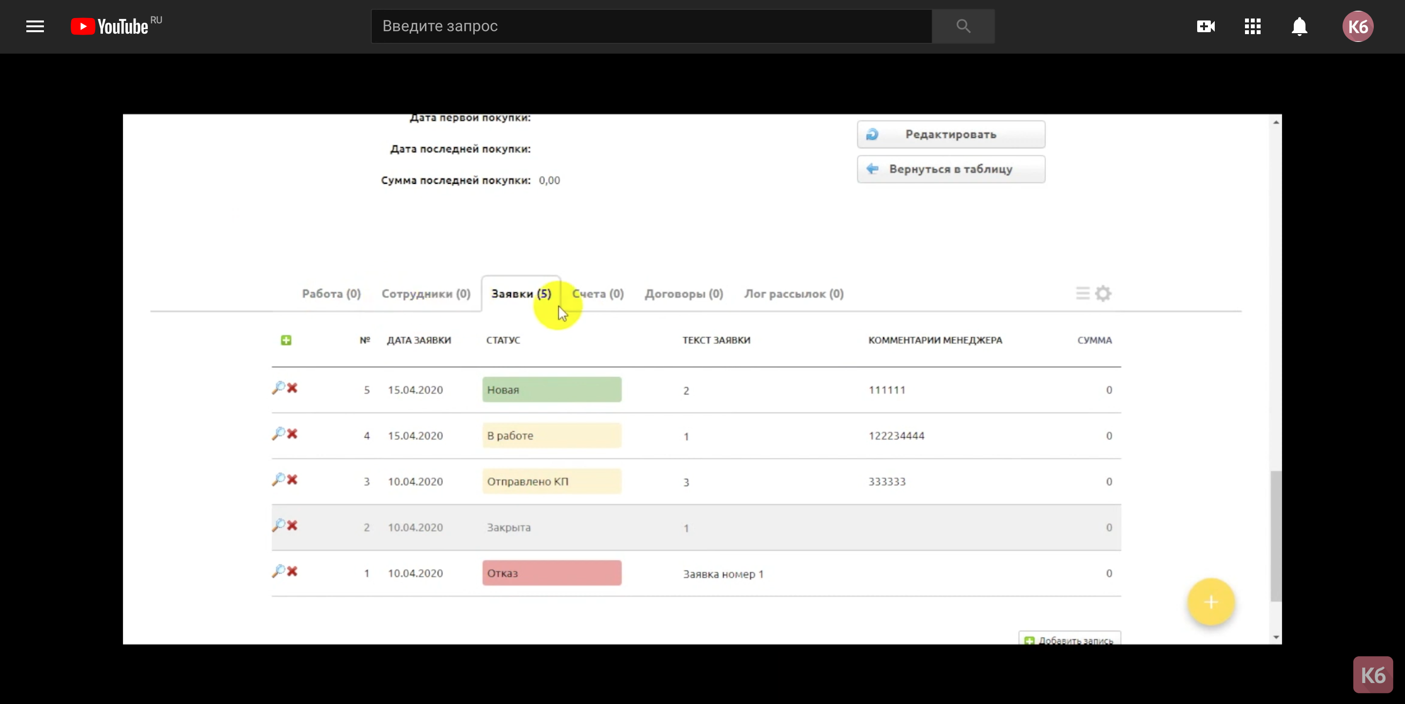Open the notifications bell

pos(1299,26)
